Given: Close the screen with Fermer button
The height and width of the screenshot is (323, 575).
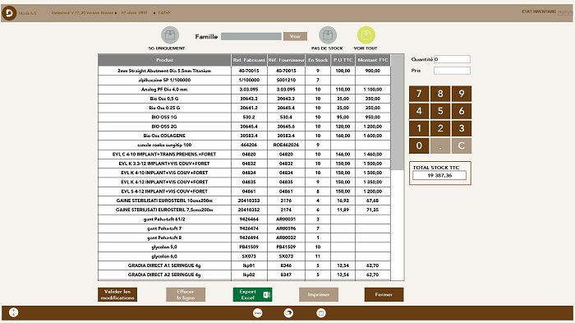Looking at the screenshot, I should pos(384,294).
